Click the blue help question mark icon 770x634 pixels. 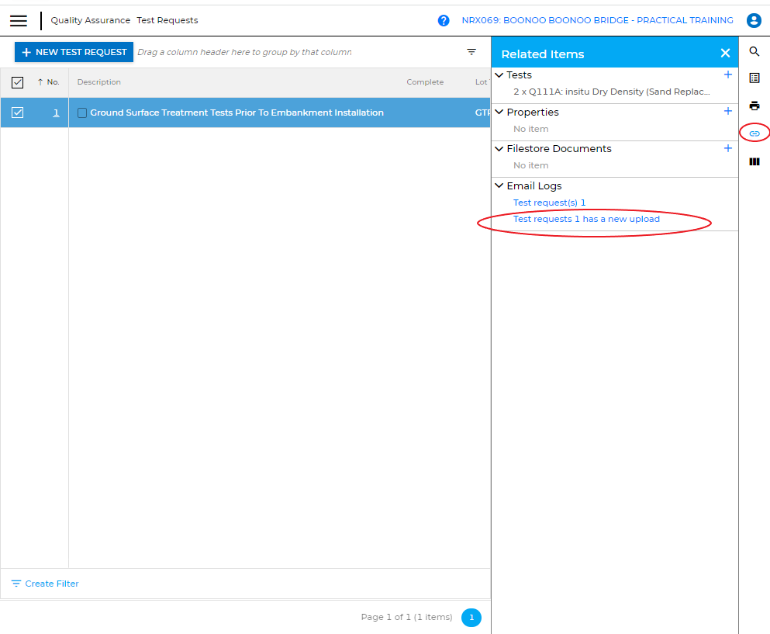[444, 21]
